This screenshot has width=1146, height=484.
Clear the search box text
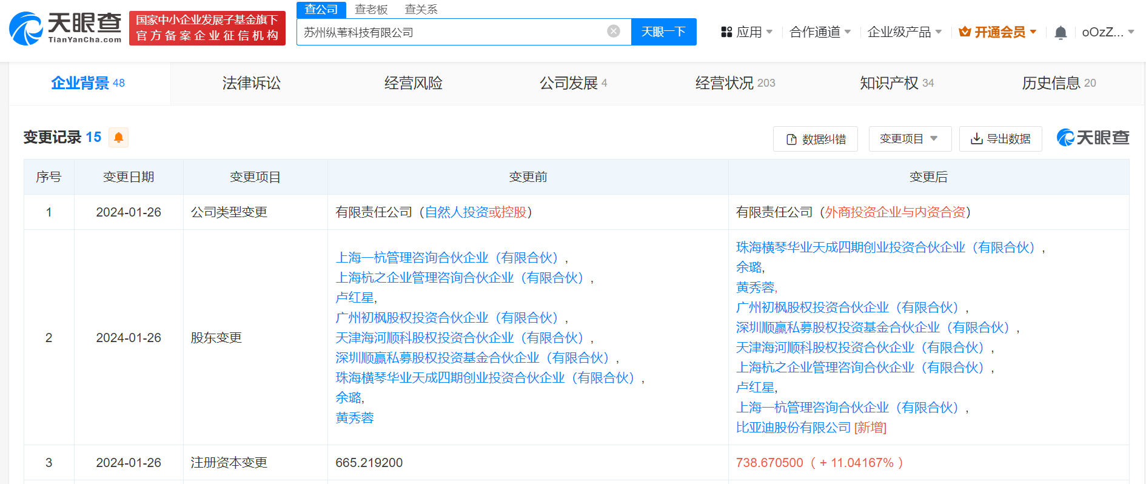pos(614,31)
